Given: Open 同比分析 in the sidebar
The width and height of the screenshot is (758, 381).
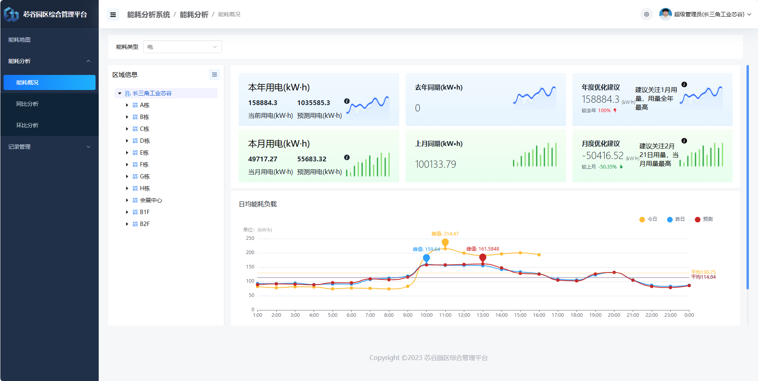Looking at the screenshot, I should (x=27, y=104).
